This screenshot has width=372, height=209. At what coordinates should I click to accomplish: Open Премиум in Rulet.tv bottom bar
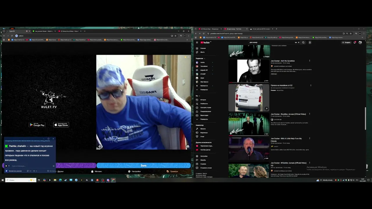(x=172, y=171)
